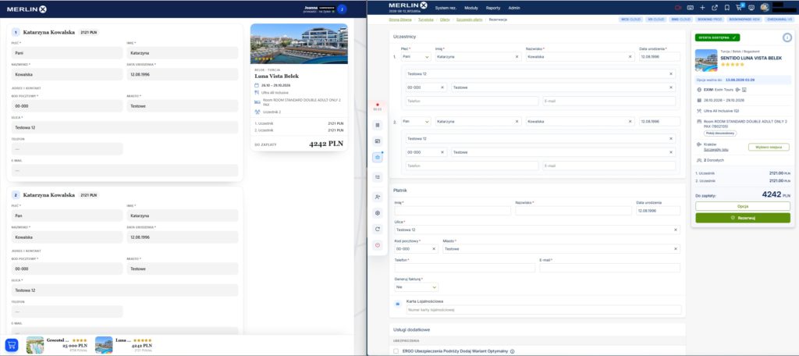Go to Szczegóły oferty breadcrumb
This screenshot has height=356, width=799.
point(469,20)
